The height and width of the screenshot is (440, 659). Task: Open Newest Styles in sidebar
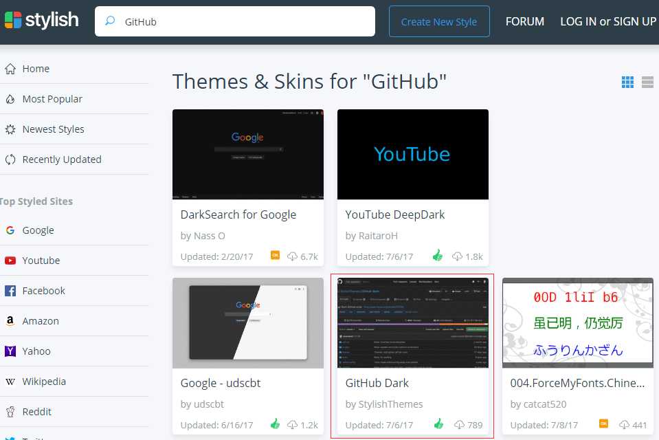tap(54, 129)
